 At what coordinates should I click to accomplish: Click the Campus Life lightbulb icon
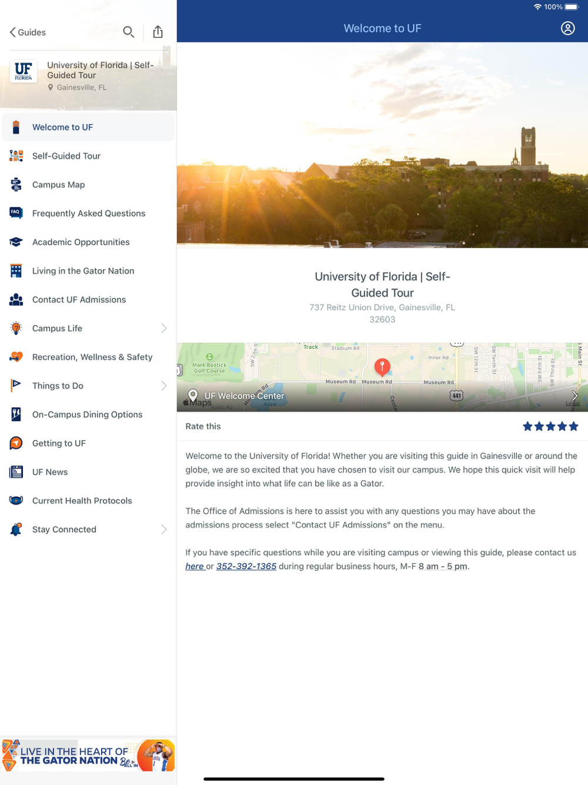pos(16,328)
